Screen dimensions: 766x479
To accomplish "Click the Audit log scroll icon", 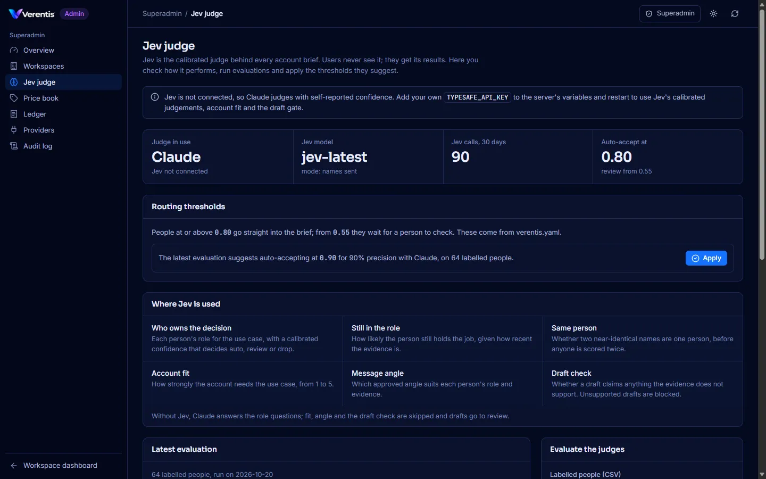I will [x=14, y=146].
